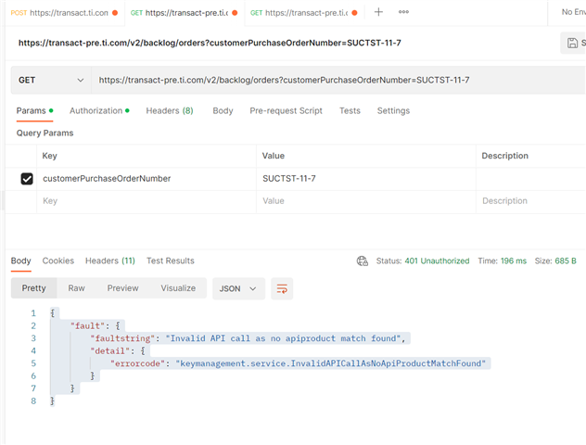Click the wrap lines icon in response toolbar
Viewport: 586px width, 445px height.
(282, 288)
